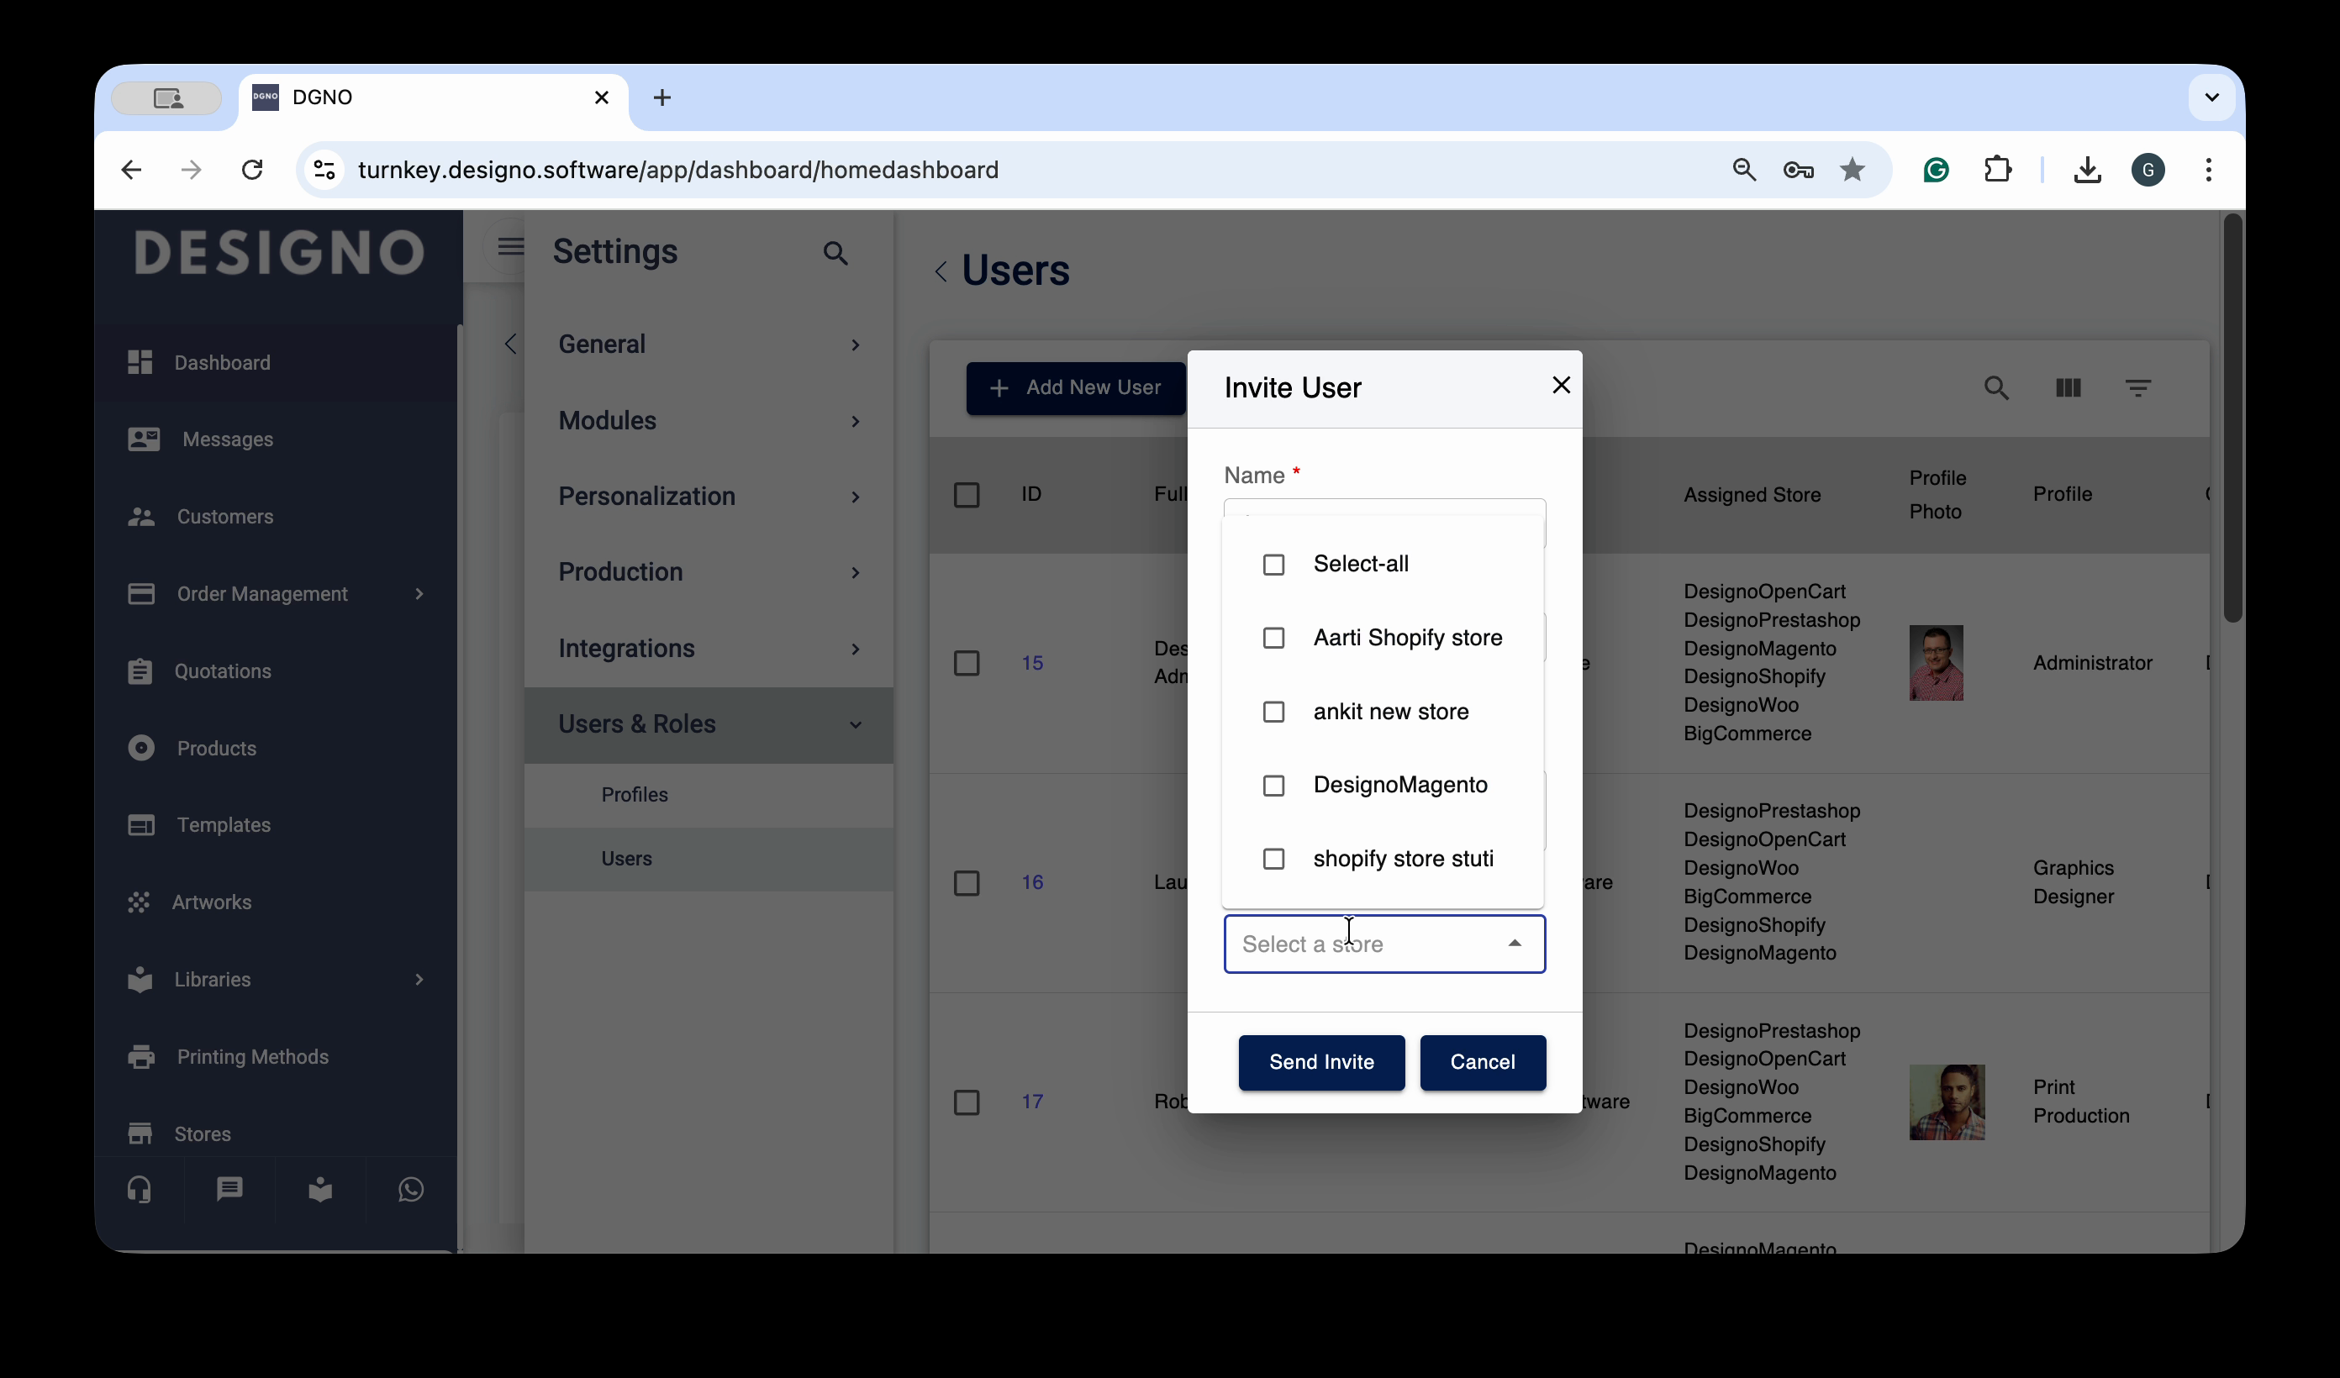This screenshot has height=1378, width=2340.
Task: Click the Send Invite button
Action: coord(1321,1062)
